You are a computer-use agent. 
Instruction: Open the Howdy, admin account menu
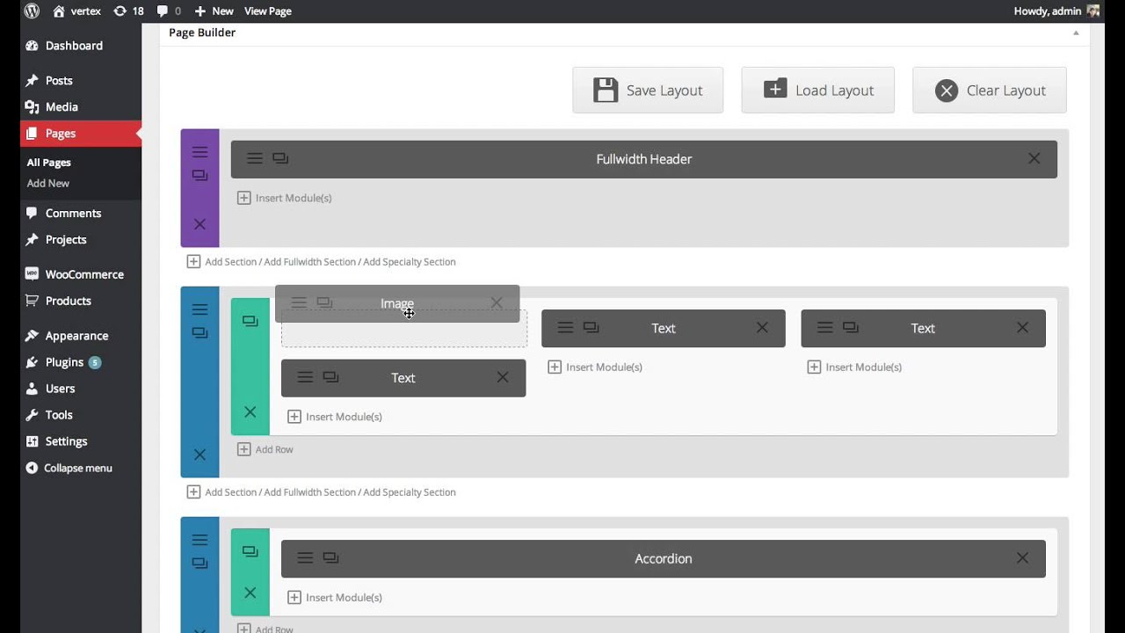coord(1056,11)
